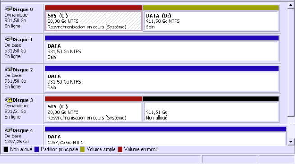Click the olive bar above DATA (D:)
Image resolution: width=295 pixels, height=164 pixels.
click(x=211, y=8)
